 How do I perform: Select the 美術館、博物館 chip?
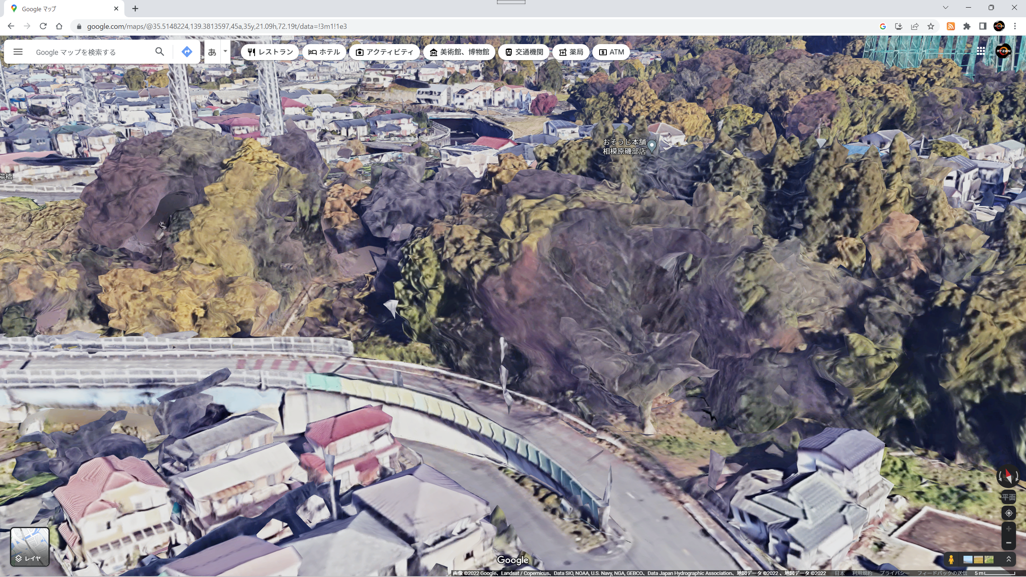(459, 52)
